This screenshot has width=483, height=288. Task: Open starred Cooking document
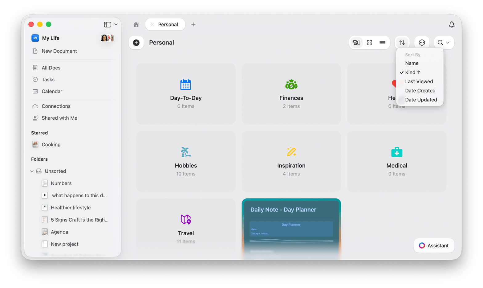[x=51, y=145]
